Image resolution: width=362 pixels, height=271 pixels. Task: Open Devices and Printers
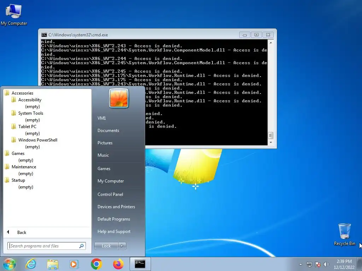116,207
